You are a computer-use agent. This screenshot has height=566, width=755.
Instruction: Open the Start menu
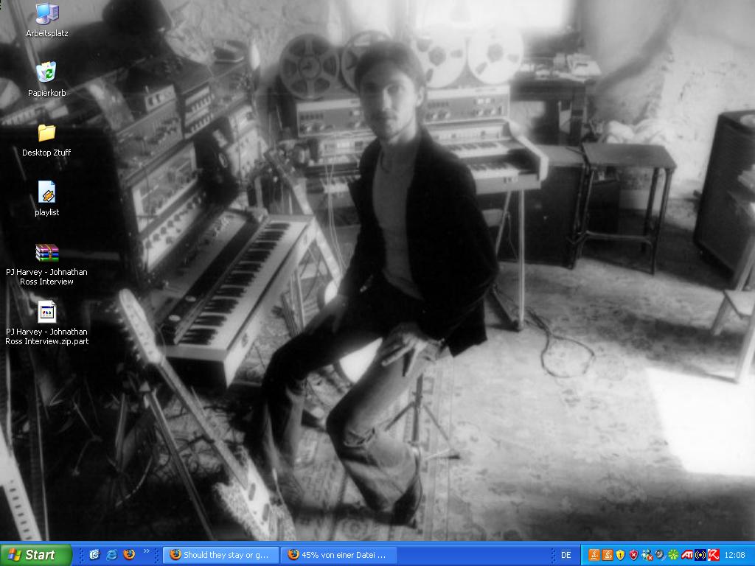tap(35, 555)
